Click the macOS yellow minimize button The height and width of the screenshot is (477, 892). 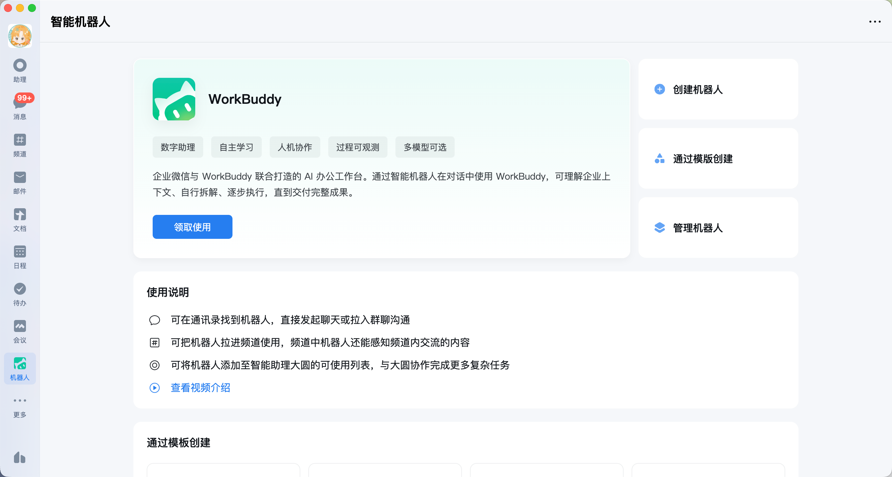(x=20, y=8)
